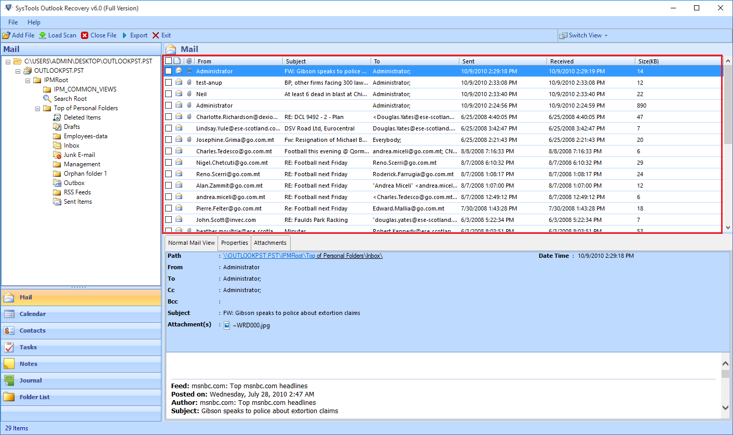Select the Orphan folder 1 item

[x=85, y=174]
